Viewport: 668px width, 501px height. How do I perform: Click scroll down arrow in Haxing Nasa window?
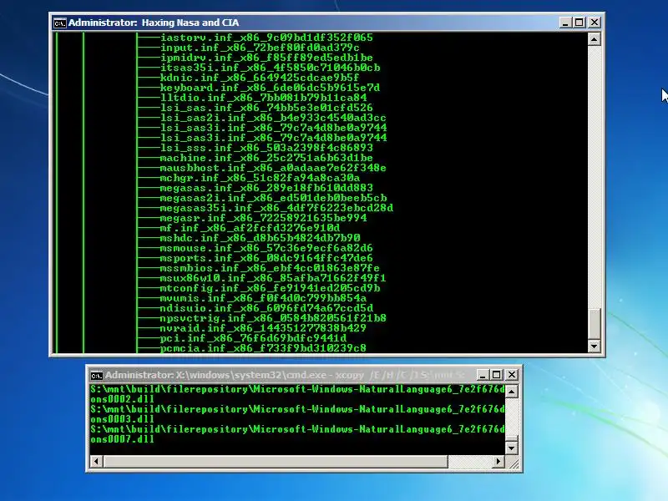[595, 346]
